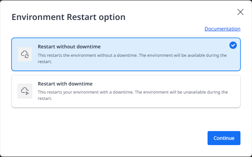Click the cloud play icon for restart with downtime
252x157 pixels.
pos(25,91)
